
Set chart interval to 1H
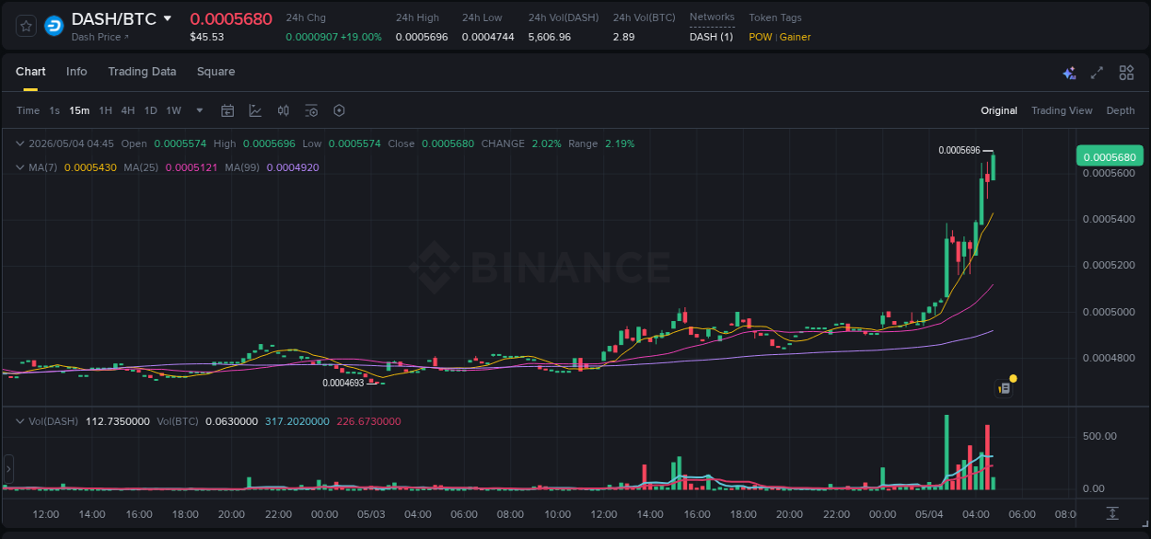pyautogui.click(x=106, y=110)
